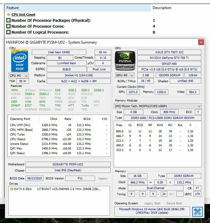The width and height of the screenshot is (210, 223).
Task: Click the Socket H1 (LGA1156) platform field
Action: click(79, 75)
